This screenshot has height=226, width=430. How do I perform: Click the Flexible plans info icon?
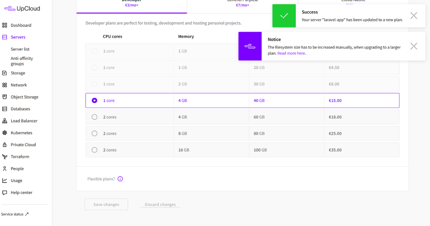120,179
